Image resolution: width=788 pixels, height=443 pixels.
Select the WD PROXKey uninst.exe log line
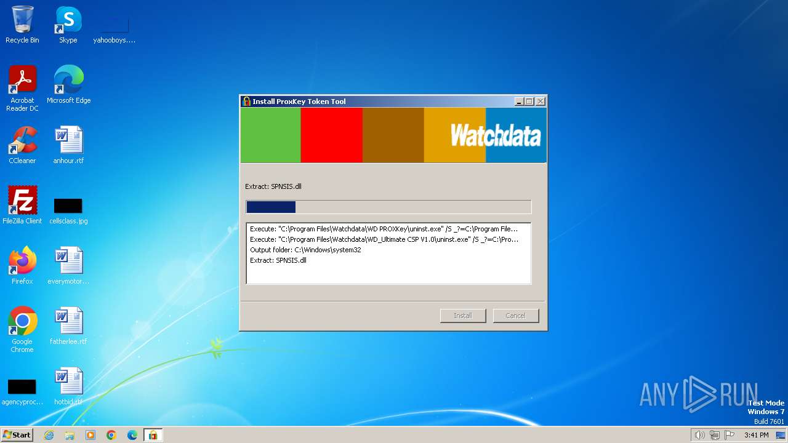[x=384, y=229]
